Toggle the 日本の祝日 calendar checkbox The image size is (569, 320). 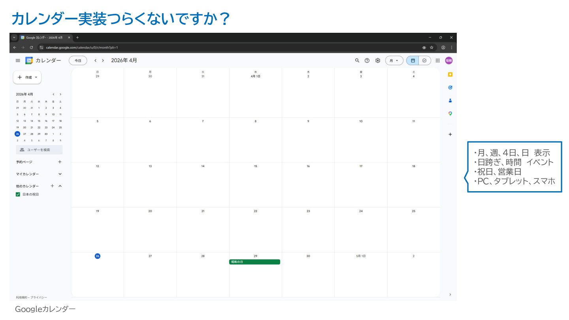coord(18,194)
